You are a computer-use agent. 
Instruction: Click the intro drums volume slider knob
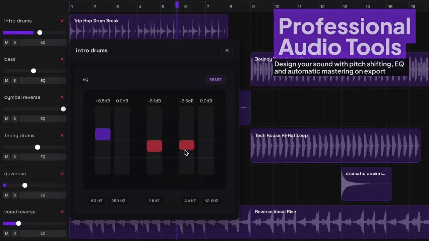[40, 33]
